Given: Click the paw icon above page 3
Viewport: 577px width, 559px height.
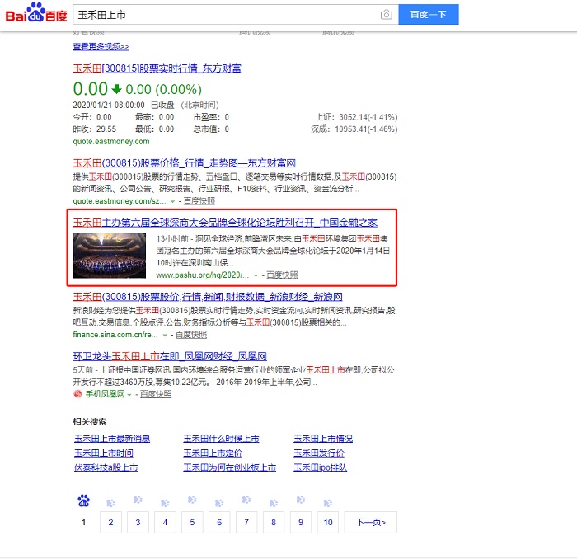Looking at the screenshot, I should tap(138, 500).
